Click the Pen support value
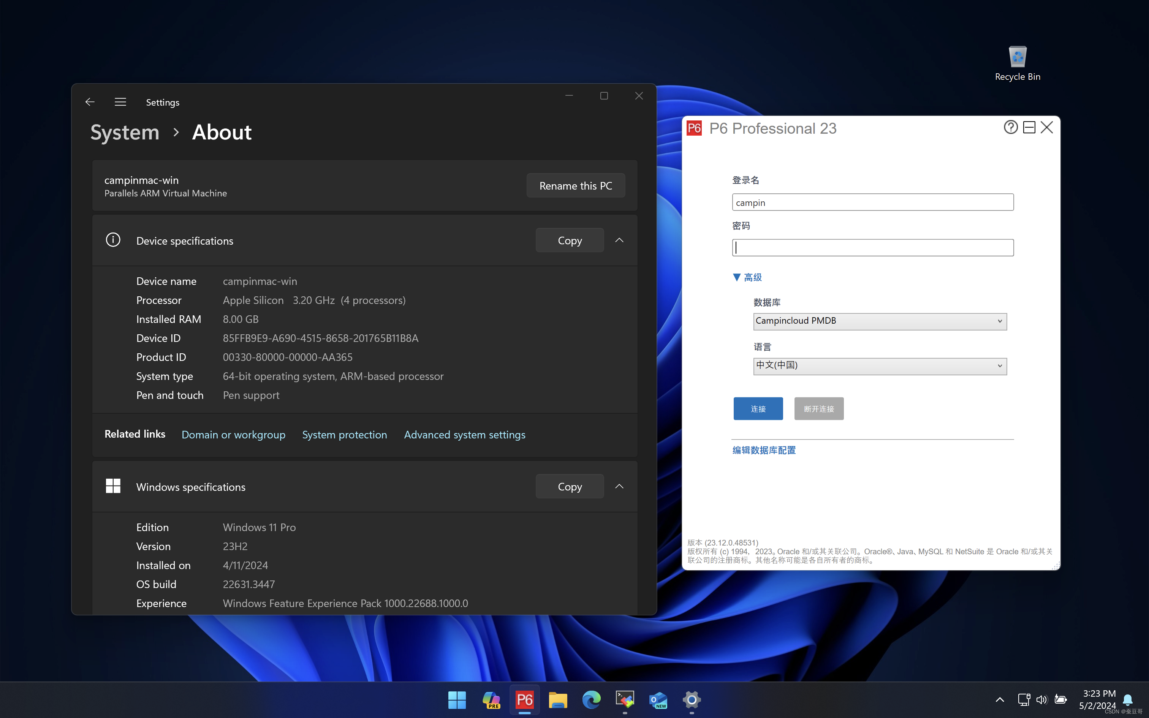The width and height of the screenshot is (1149, 718). (251, 395)
